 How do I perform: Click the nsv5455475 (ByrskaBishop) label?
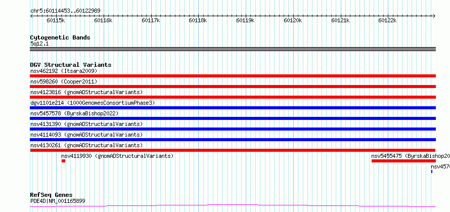pos(411,156)
